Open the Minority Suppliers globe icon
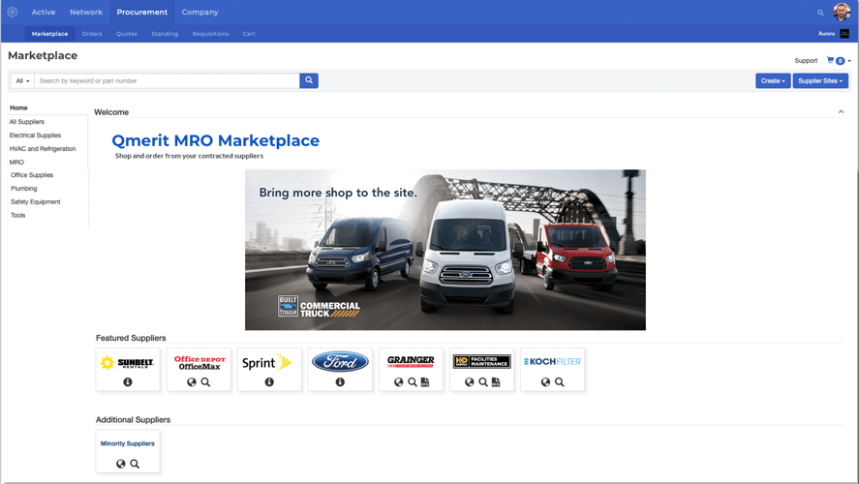The height and width of the screenshot is (484, 859). [x=120, y=464]
